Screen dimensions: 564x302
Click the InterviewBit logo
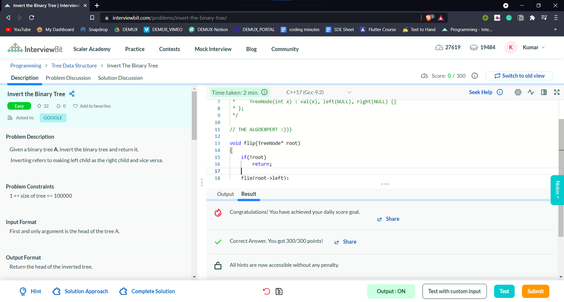point(35,49)
